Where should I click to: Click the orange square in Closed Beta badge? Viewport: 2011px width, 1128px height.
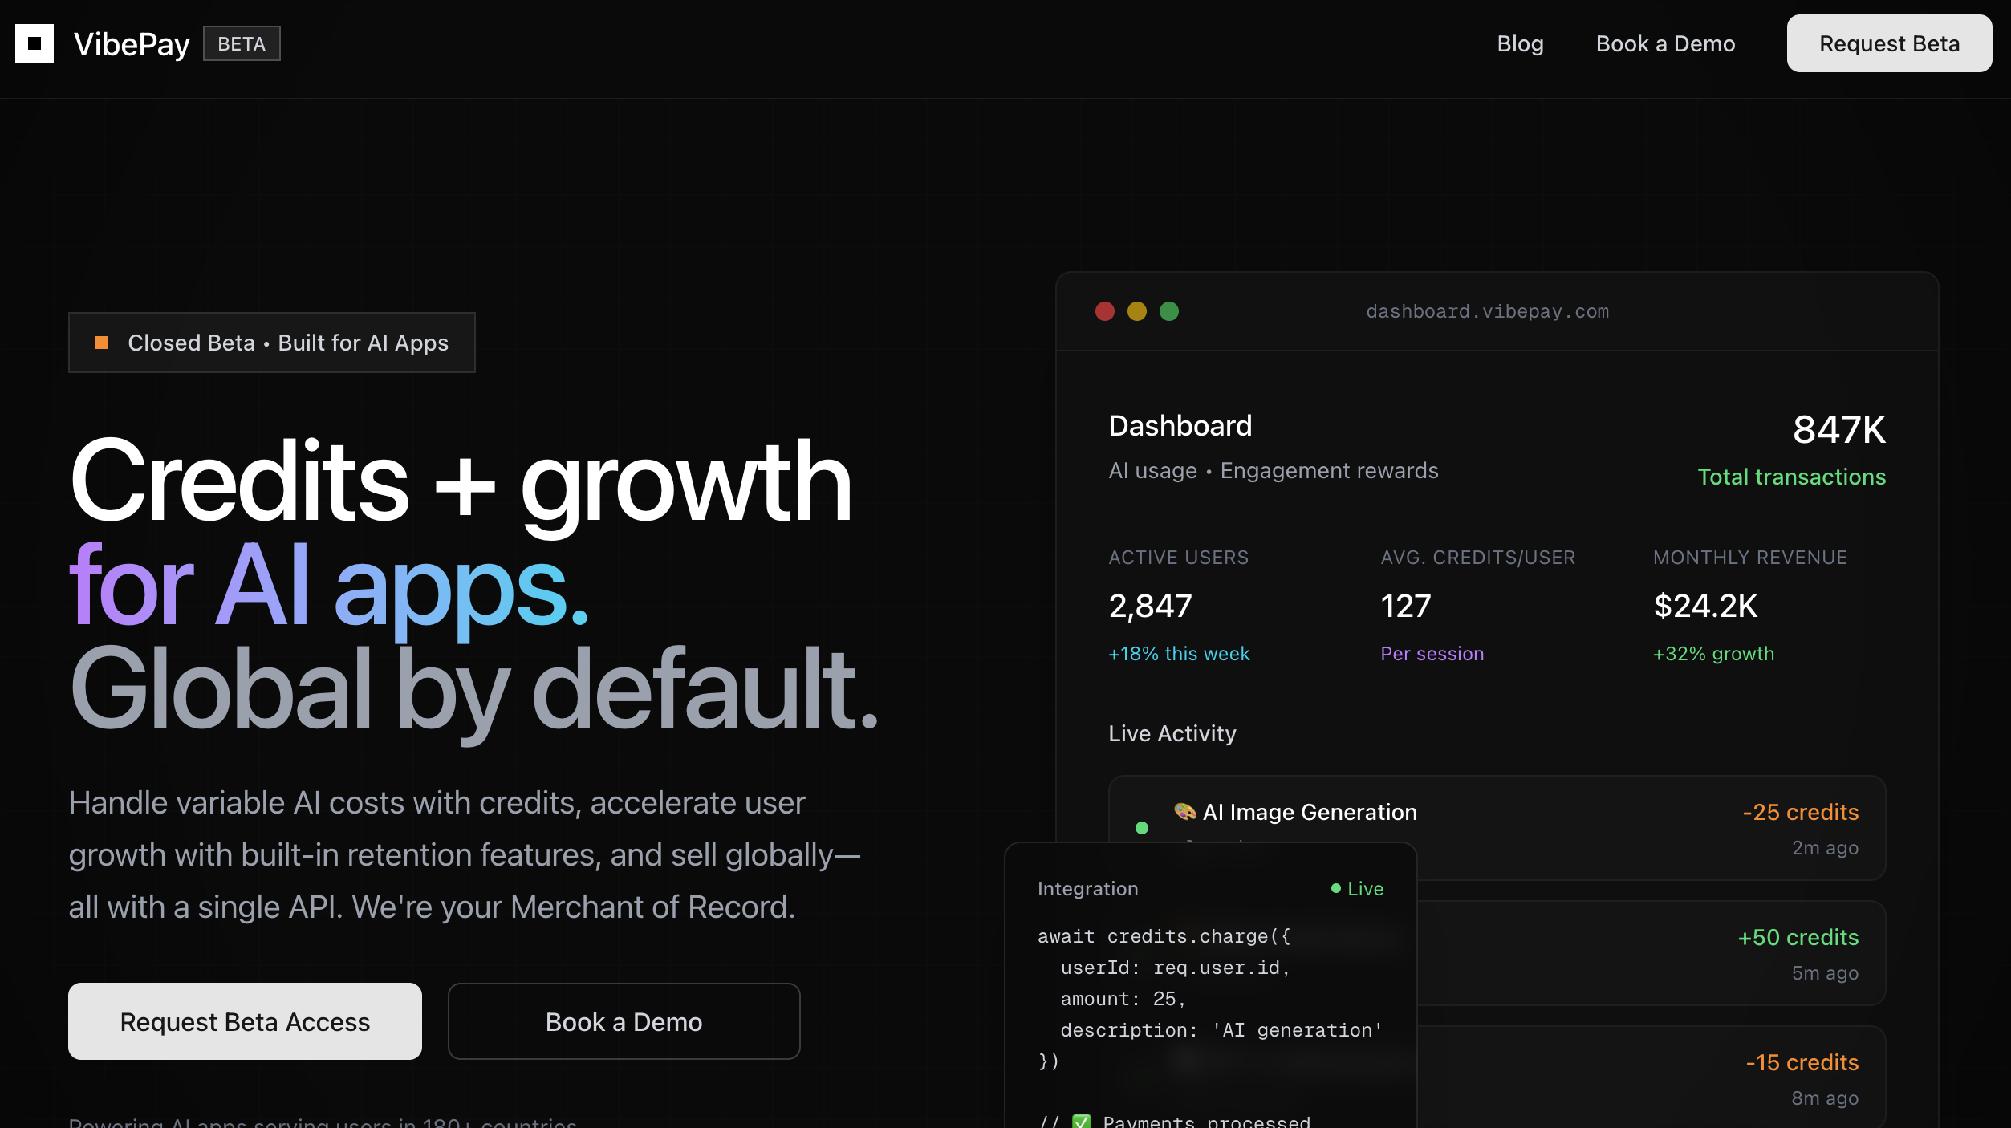click(102, 343)
